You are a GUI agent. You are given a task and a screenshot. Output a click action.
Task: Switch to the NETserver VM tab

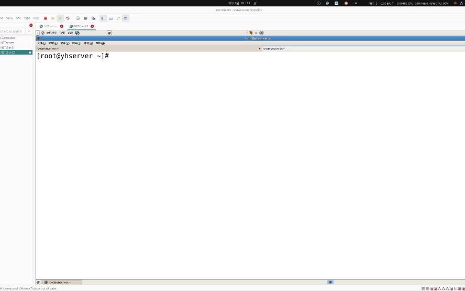(x=51, y=26)
